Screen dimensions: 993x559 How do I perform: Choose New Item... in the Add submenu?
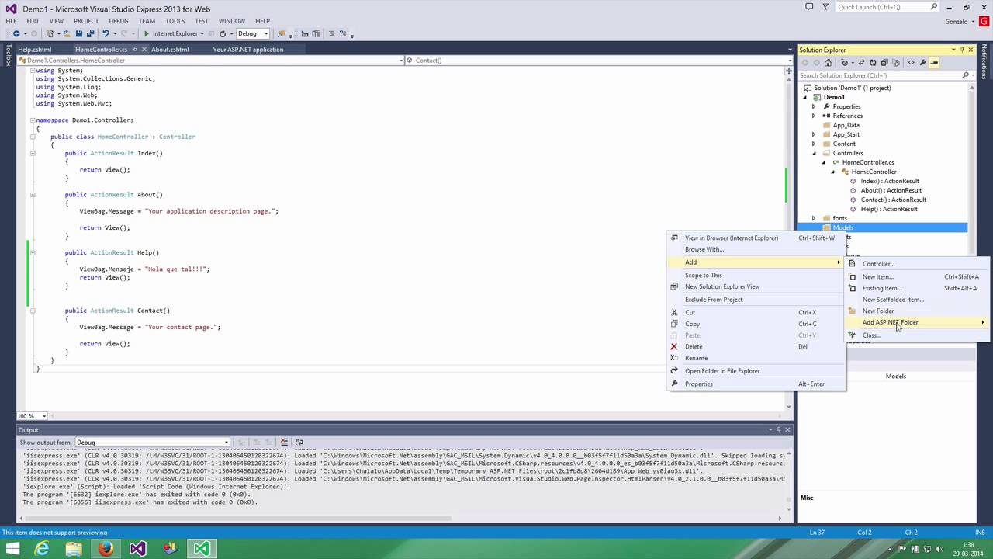(x=878, y=276)
